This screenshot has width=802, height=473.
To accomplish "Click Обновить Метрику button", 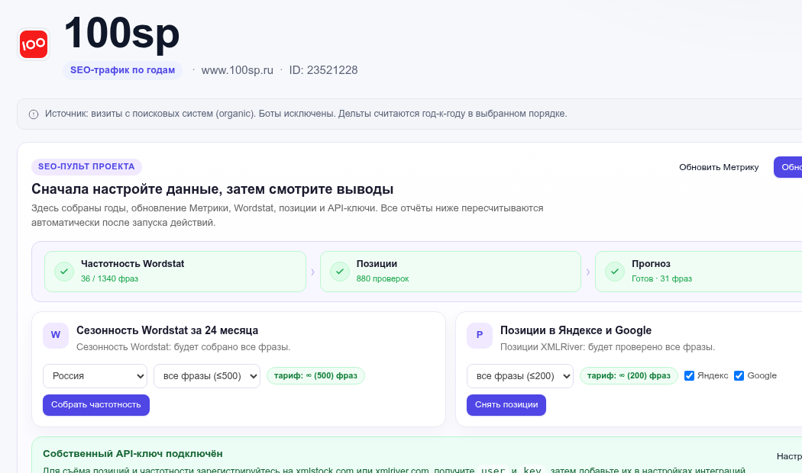I will click(x=719, y=167).
